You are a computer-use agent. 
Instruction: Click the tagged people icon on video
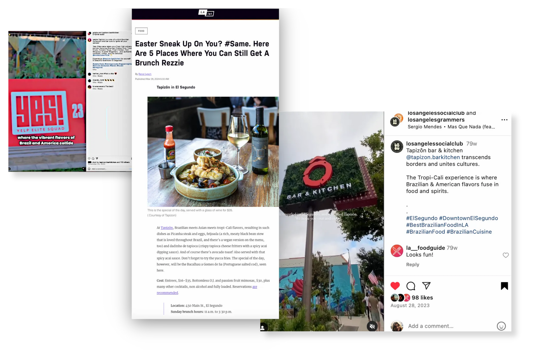click(x=263, y=328)
